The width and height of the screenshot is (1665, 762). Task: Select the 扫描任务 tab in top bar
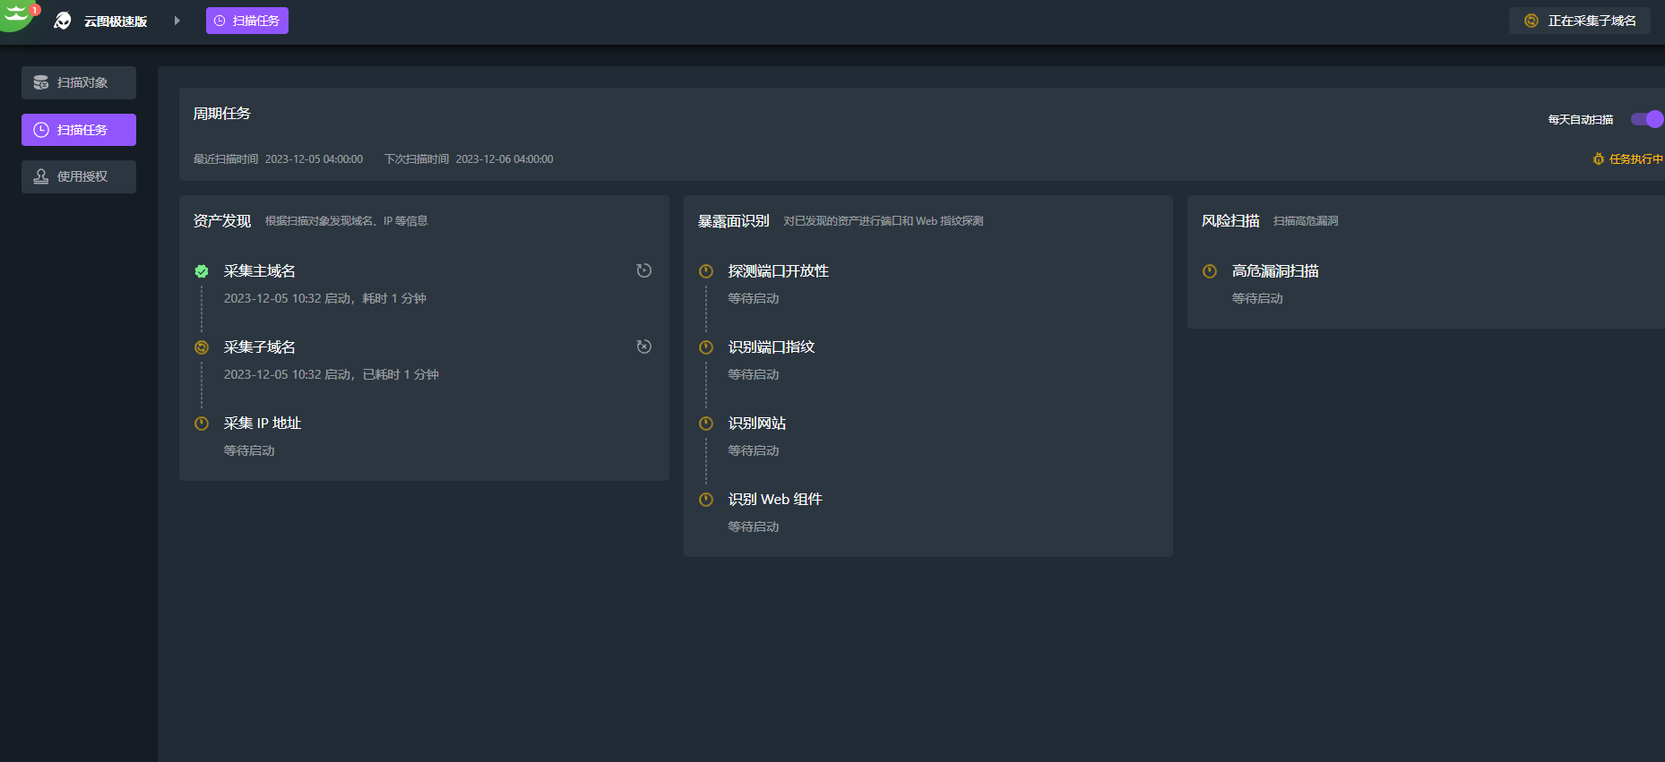247,21
